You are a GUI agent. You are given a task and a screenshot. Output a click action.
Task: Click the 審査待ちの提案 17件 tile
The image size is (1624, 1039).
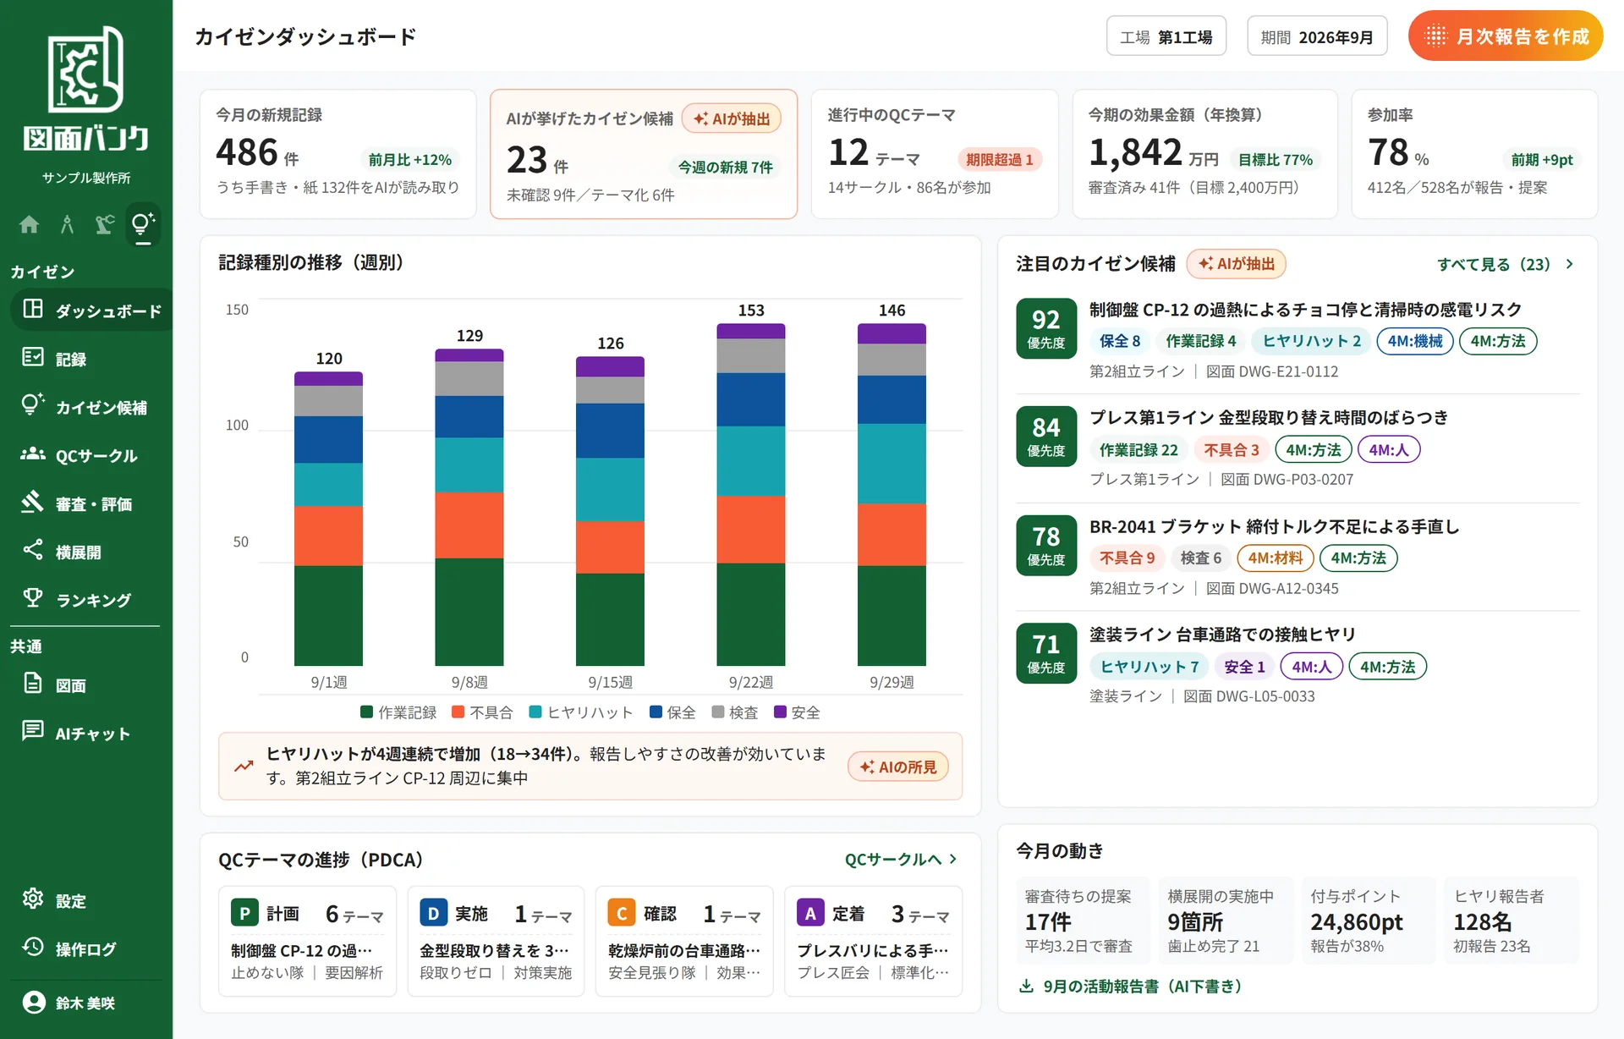1083,921
